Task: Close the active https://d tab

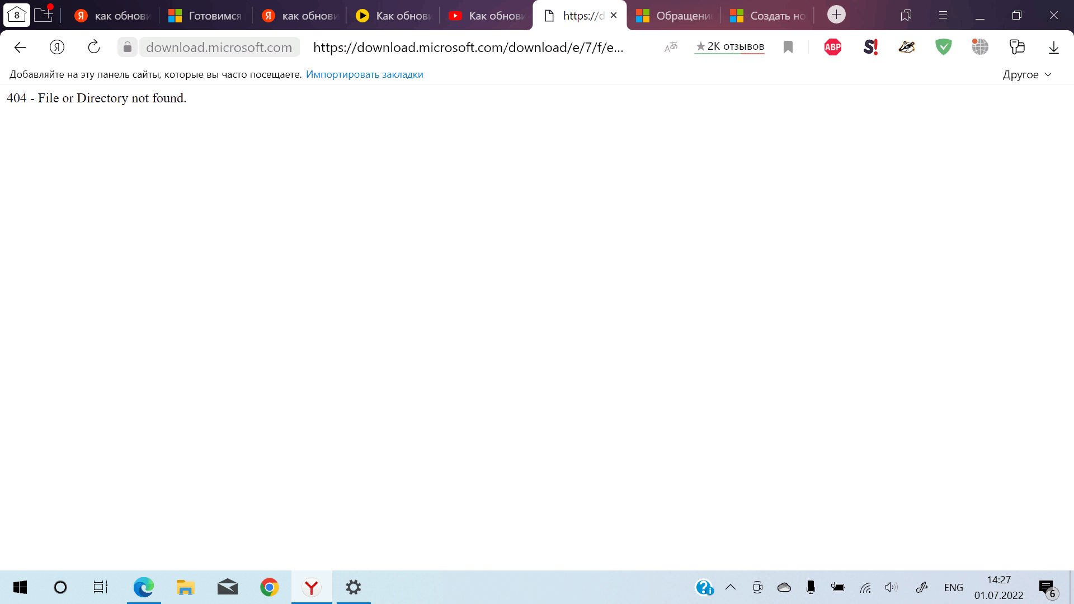Action: pyautogui.click(x=614, y=16)
